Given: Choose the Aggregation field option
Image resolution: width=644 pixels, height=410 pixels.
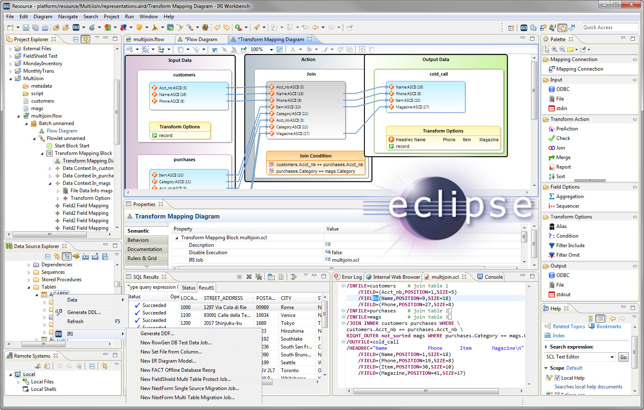Looking at the screenshot, I should (570, 196).
